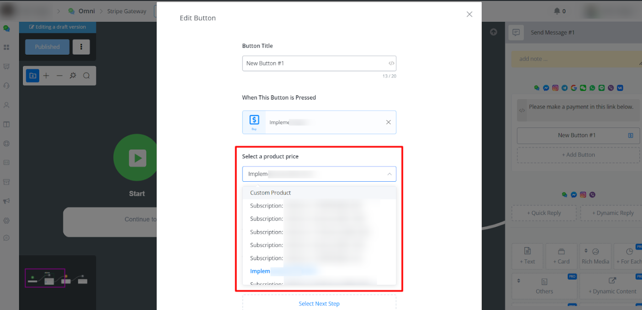
Task: Remove the Buy action with the X icon
Action: tap(388, 122)
